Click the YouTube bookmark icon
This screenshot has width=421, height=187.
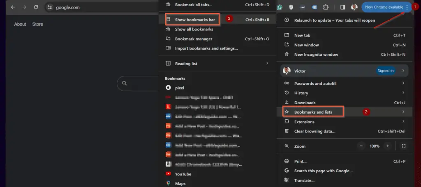pos(168,174)
